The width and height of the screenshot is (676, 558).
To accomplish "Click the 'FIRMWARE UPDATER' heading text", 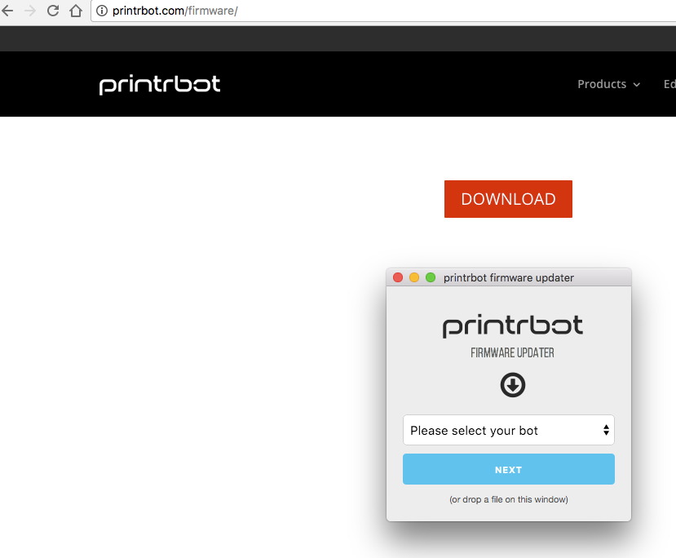I will click(x=512, y=352).
